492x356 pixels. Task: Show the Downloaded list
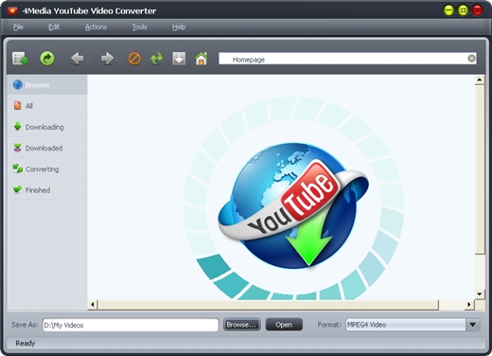click(x=47, y=148)
